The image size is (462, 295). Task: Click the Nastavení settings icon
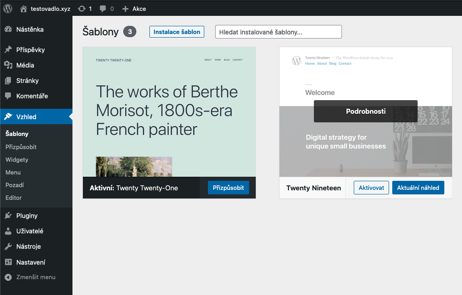(x=8, y=262)
